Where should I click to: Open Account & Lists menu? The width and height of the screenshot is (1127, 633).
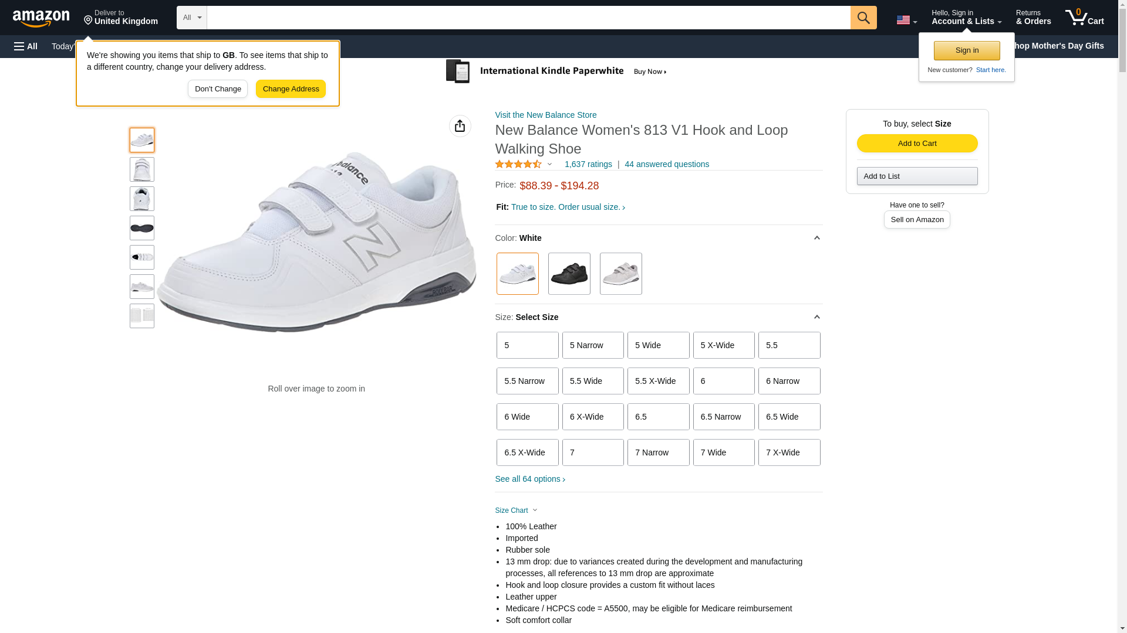966,18
